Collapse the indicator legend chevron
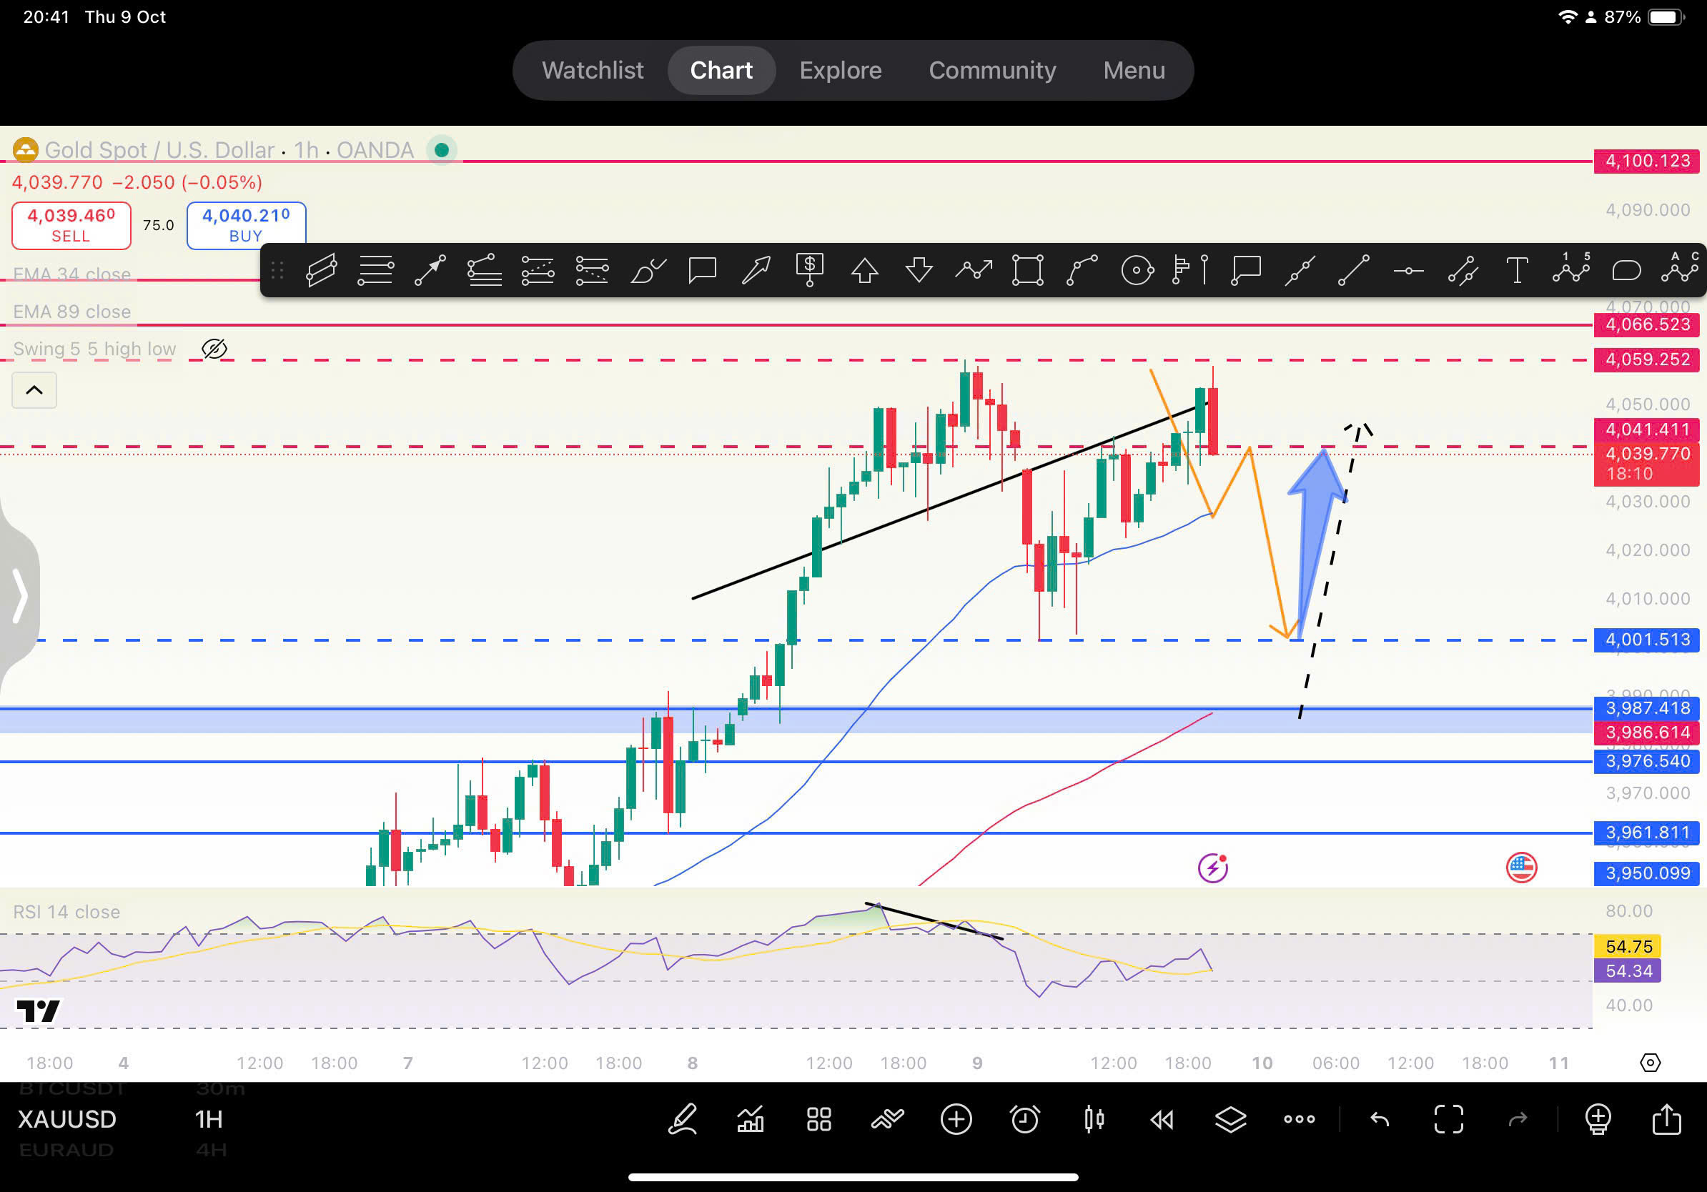 [34, 390]
